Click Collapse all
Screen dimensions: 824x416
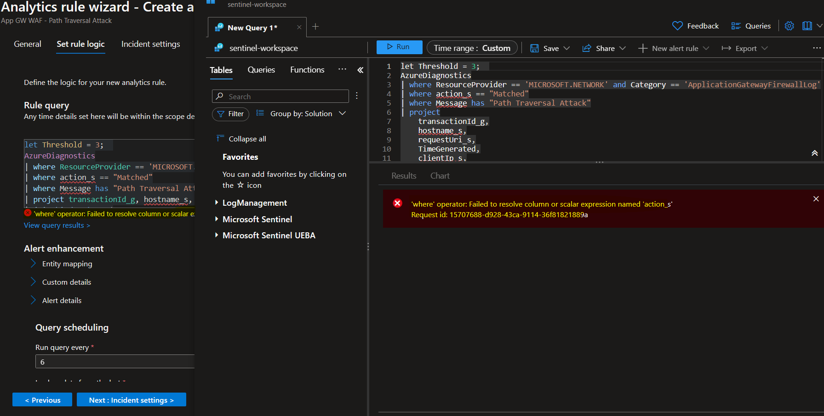(x=247, y=139)
